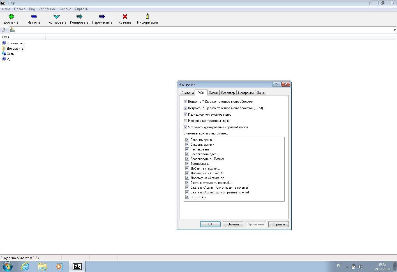The width and height of the screenshot is (397, 272).
Task: Uncheck the Распаковать item
Action: click(187, 149)
